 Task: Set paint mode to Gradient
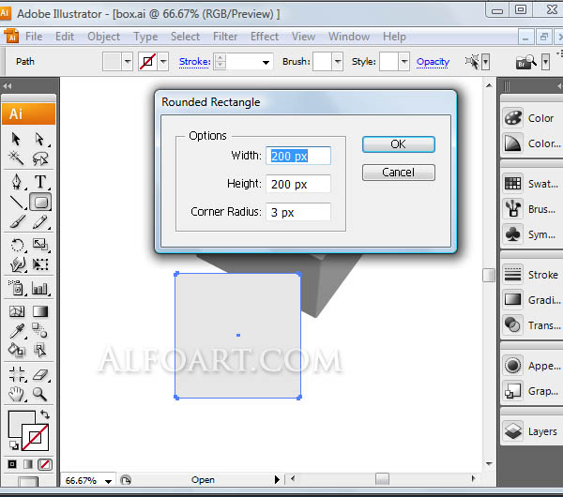pyautogui.click(x=28, y=464)
